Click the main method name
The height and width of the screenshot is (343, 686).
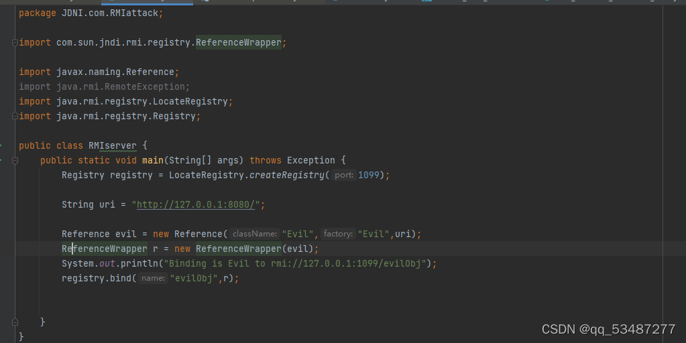[x=153, y=160]
